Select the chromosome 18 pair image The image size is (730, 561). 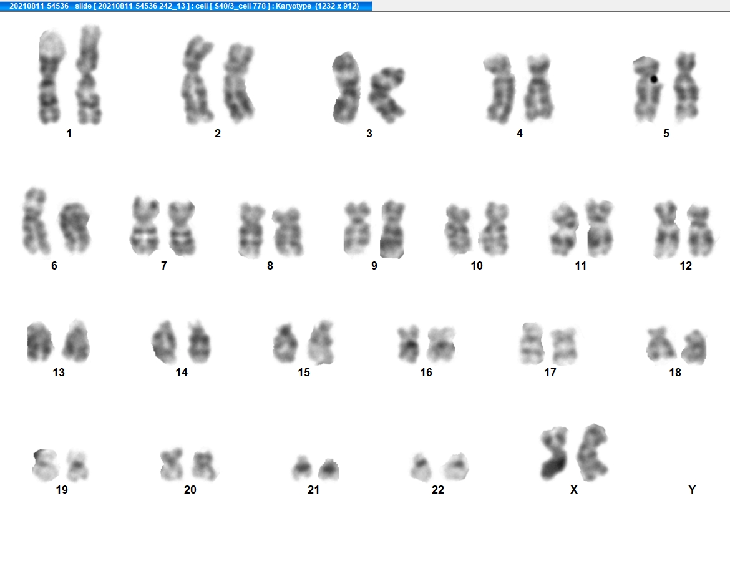point(676,346)
